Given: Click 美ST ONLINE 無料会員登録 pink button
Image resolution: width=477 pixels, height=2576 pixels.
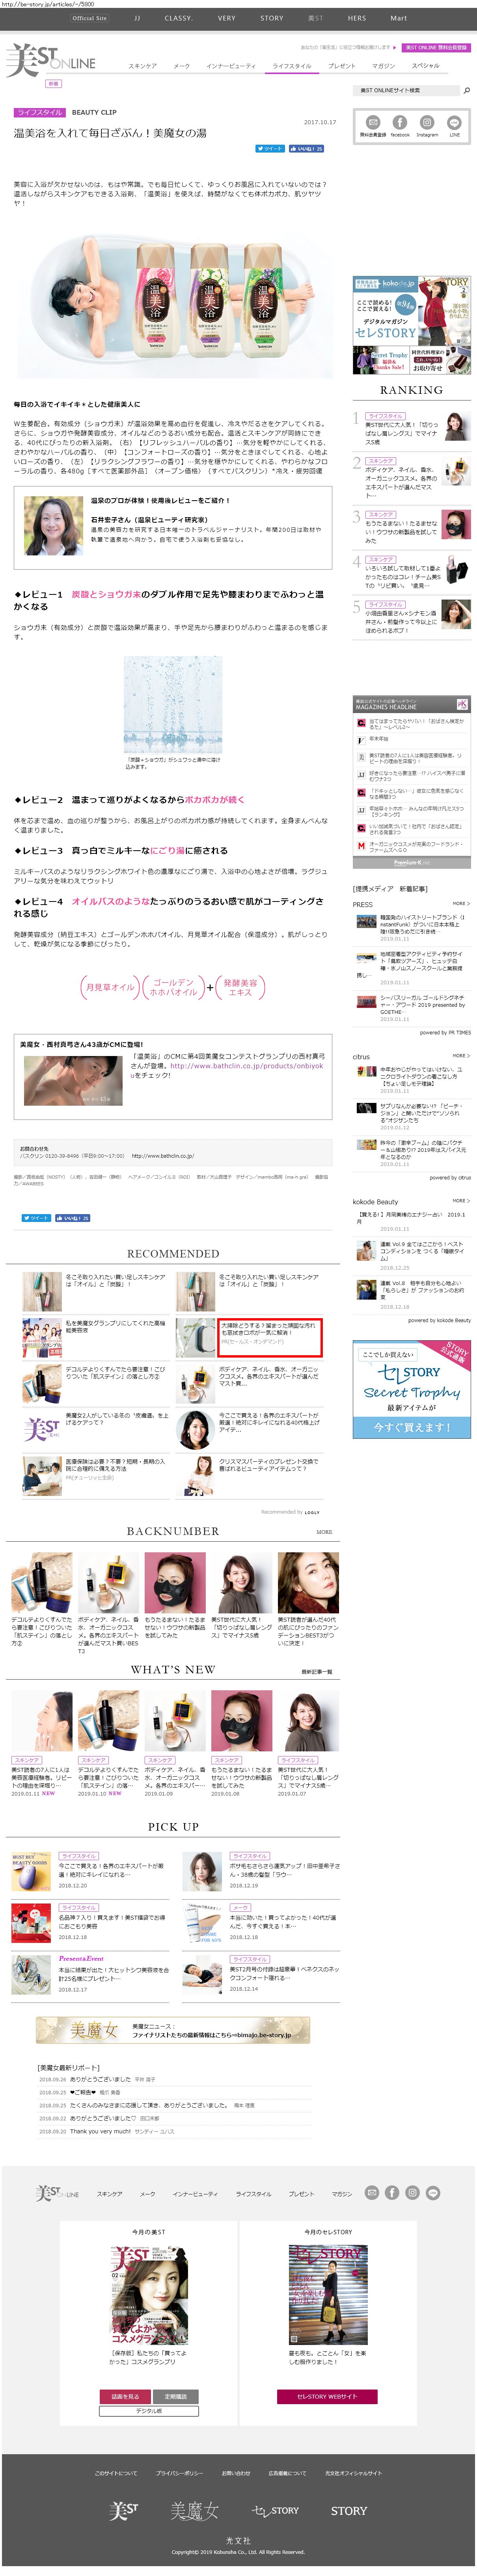Looking at the screenshot, I should [436, 48].
